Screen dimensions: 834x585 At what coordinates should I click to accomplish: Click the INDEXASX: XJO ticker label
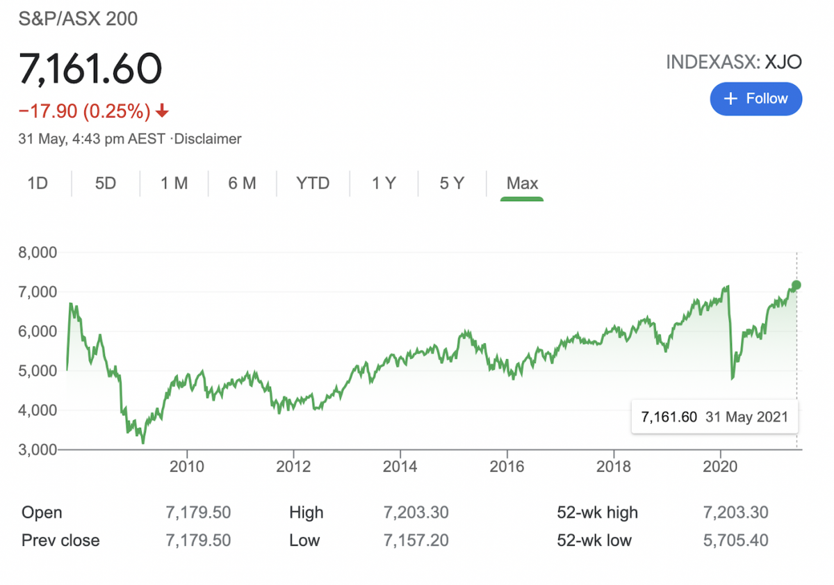coord(733,63)
